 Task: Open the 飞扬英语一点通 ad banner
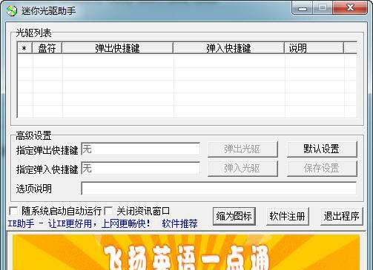pyautogui.click(x=186, y=252)
